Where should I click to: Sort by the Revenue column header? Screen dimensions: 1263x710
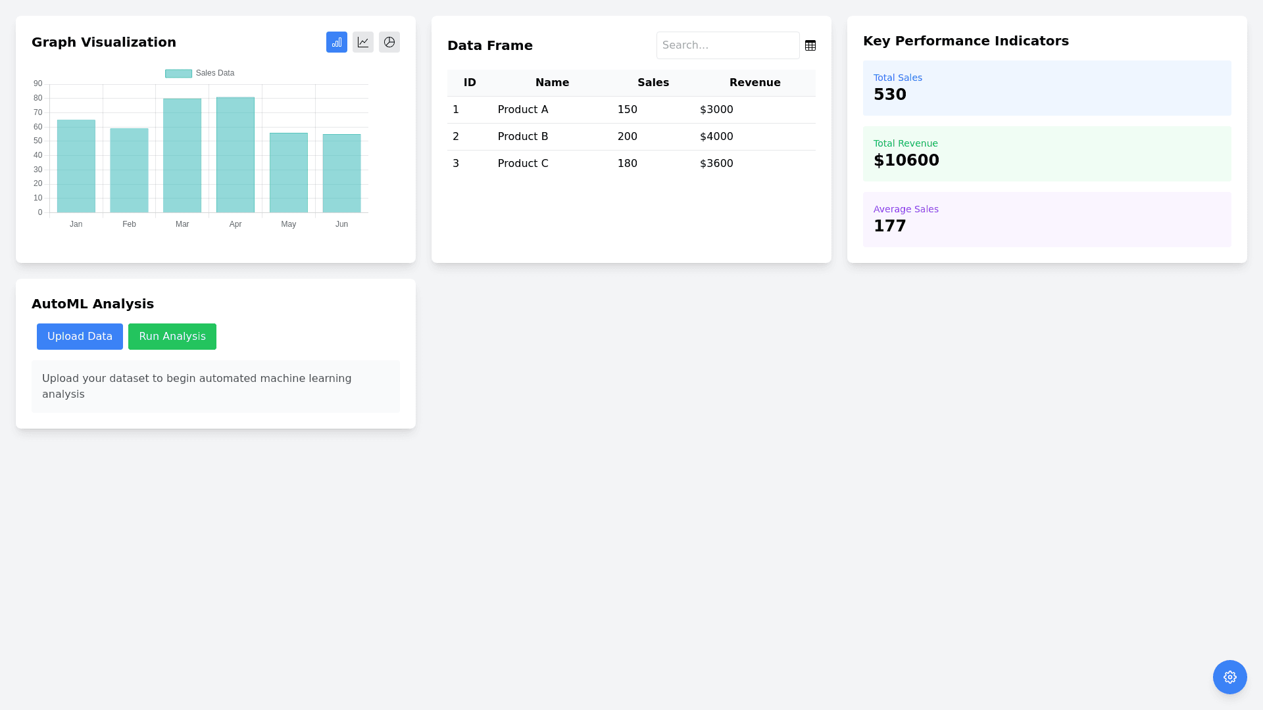[x=755, y=83]
